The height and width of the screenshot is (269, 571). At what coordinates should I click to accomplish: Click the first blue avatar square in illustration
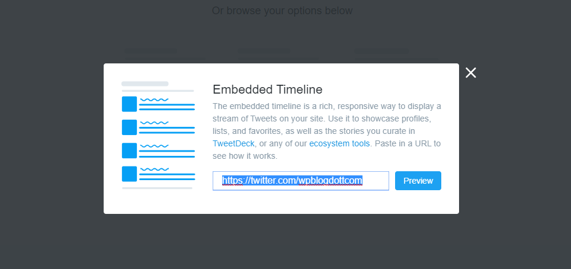[129, 104]
